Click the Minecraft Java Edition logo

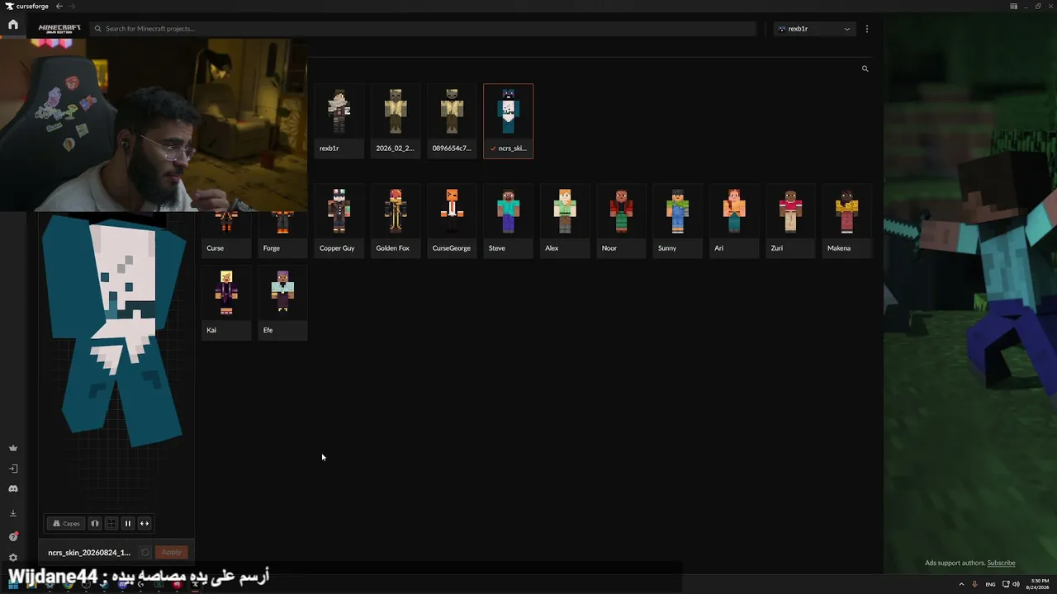(59, 29)
